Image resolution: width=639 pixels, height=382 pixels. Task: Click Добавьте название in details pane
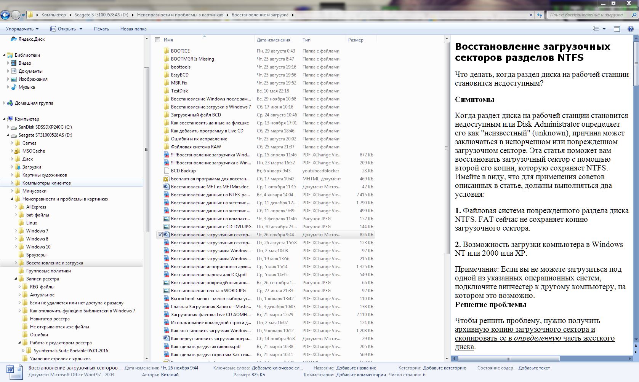[x=356, y=368]
